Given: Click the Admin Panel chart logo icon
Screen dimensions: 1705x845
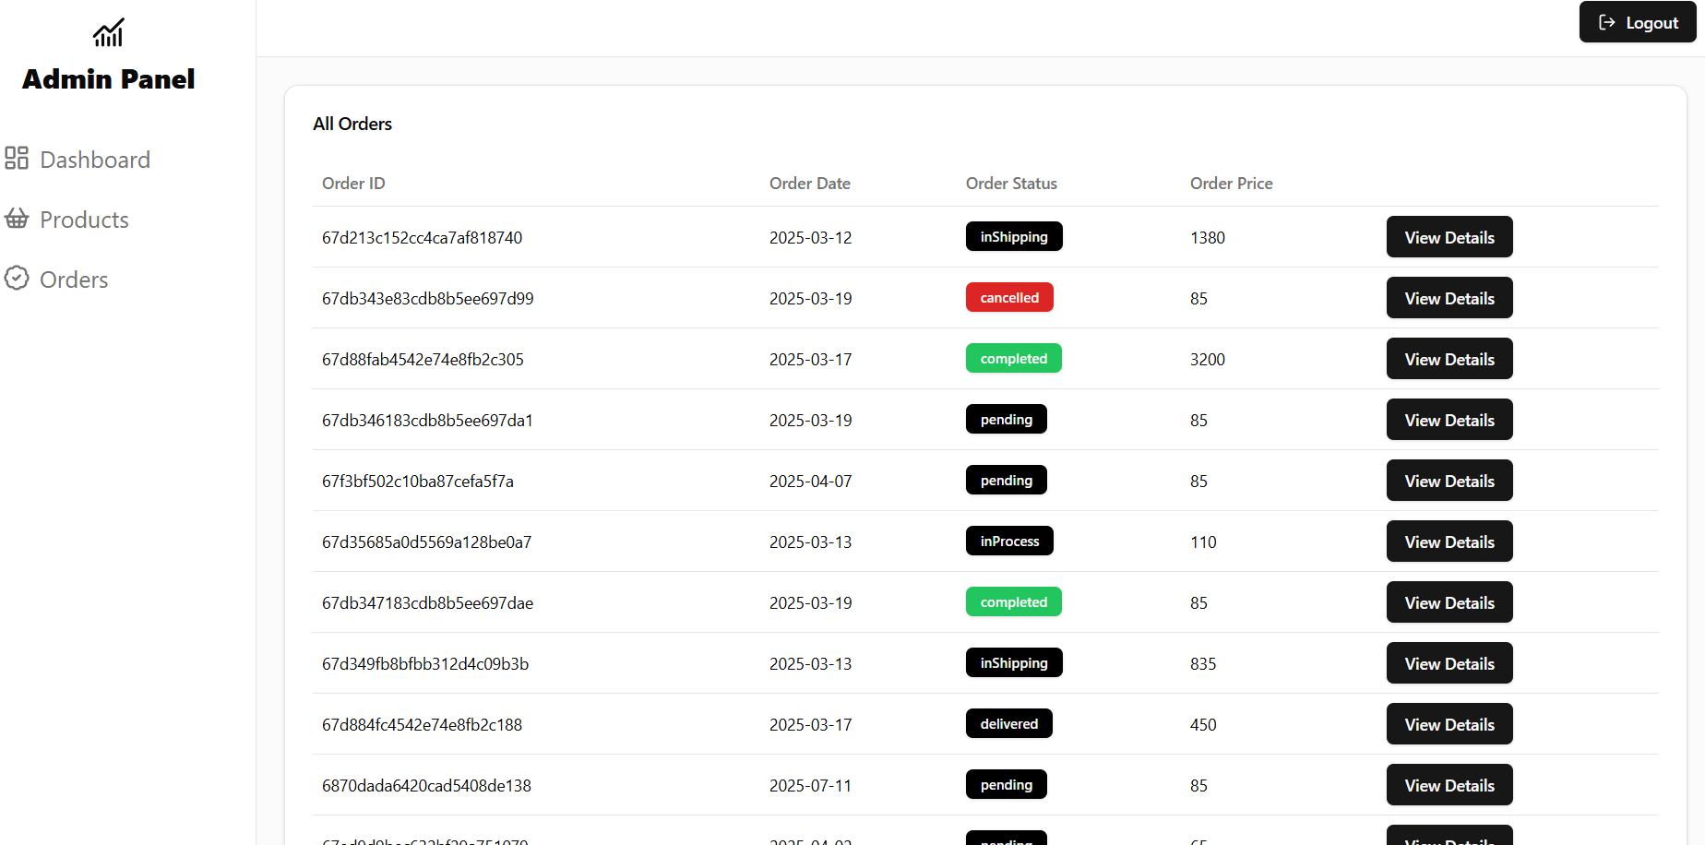Looking at the screenshot, I should (x=108, y=33).
